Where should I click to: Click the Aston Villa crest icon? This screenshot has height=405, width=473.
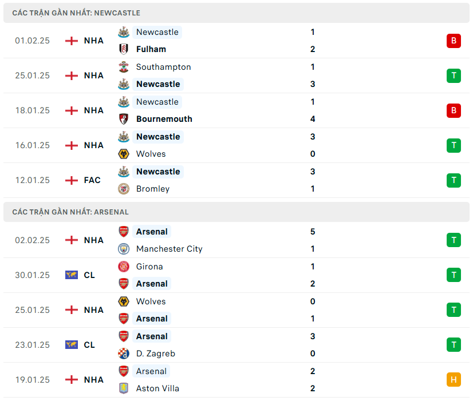pos(124,388)
